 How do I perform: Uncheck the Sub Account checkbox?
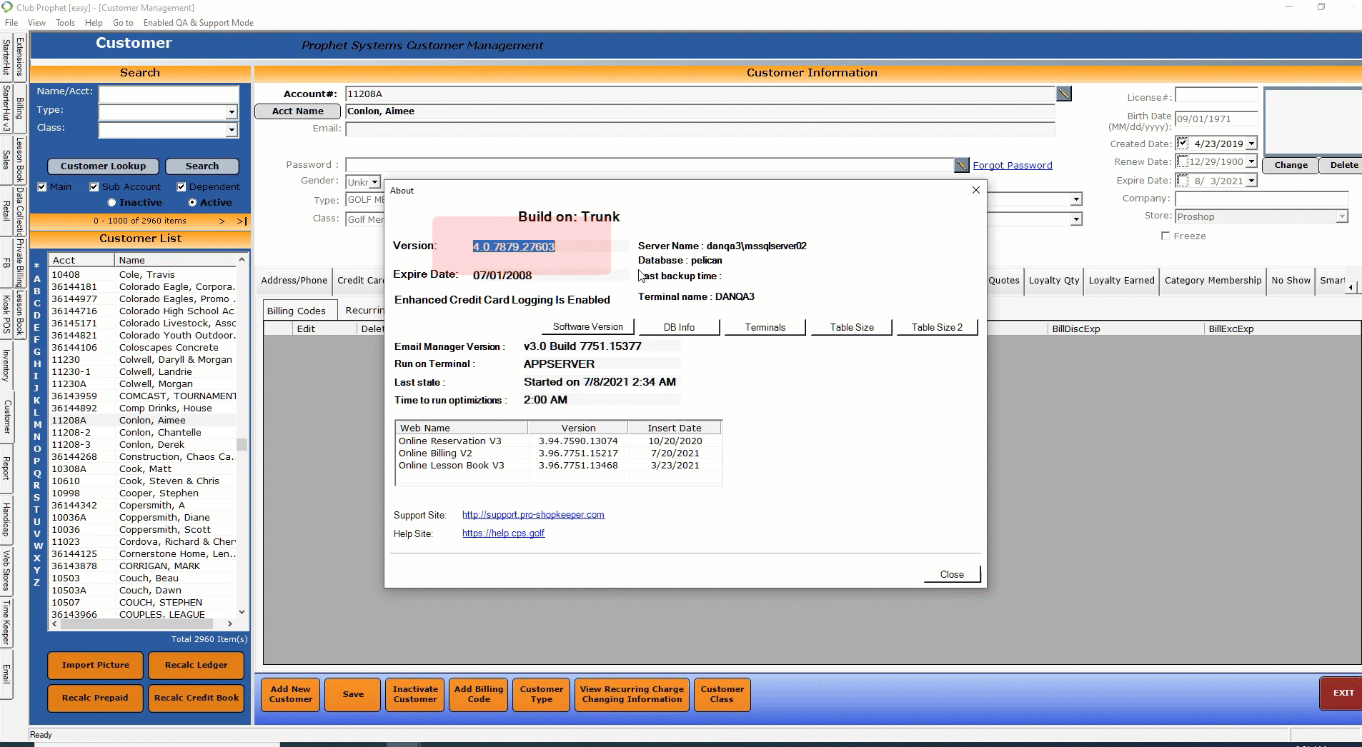[x=94, y=187]
